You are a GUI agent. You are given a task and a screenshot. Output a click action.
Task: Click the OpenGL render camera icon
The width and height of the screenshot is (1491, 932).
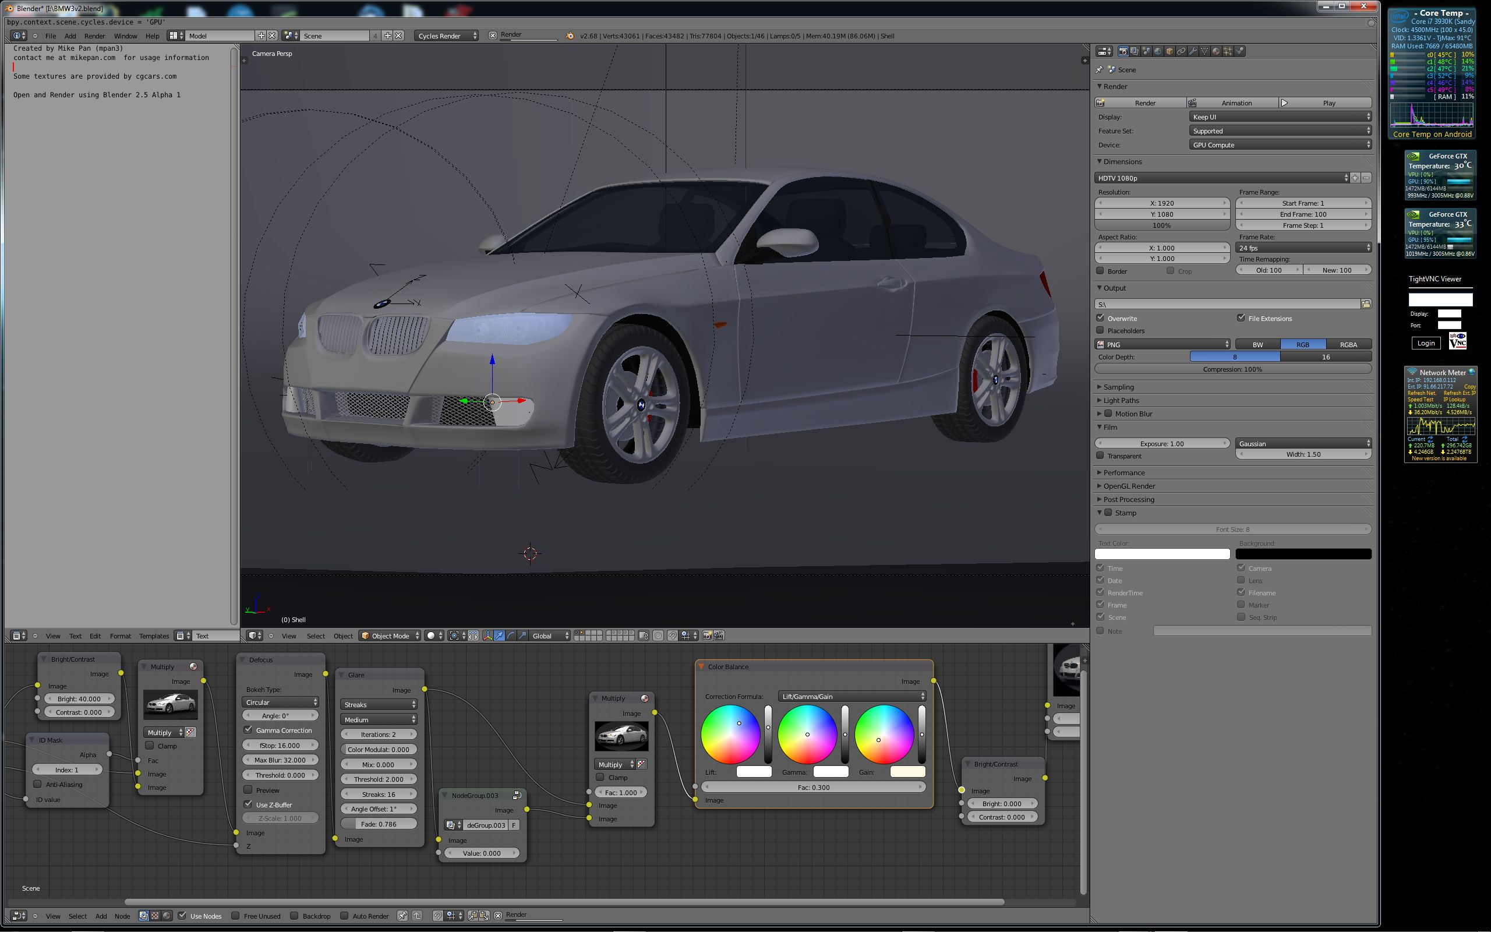[707, 636]
